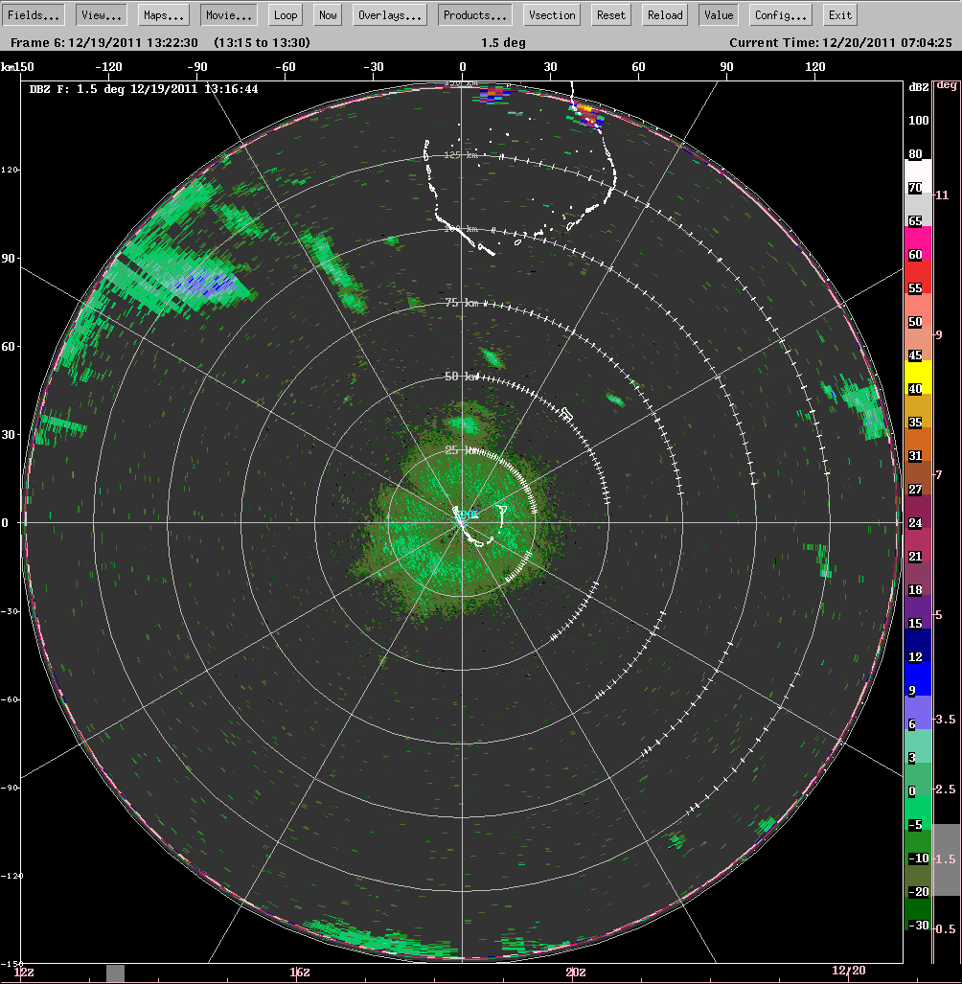The height and width of the screenshot is (984, 962).
Task: Toggle the Loop animation
Action: click(x=285, y=13)
